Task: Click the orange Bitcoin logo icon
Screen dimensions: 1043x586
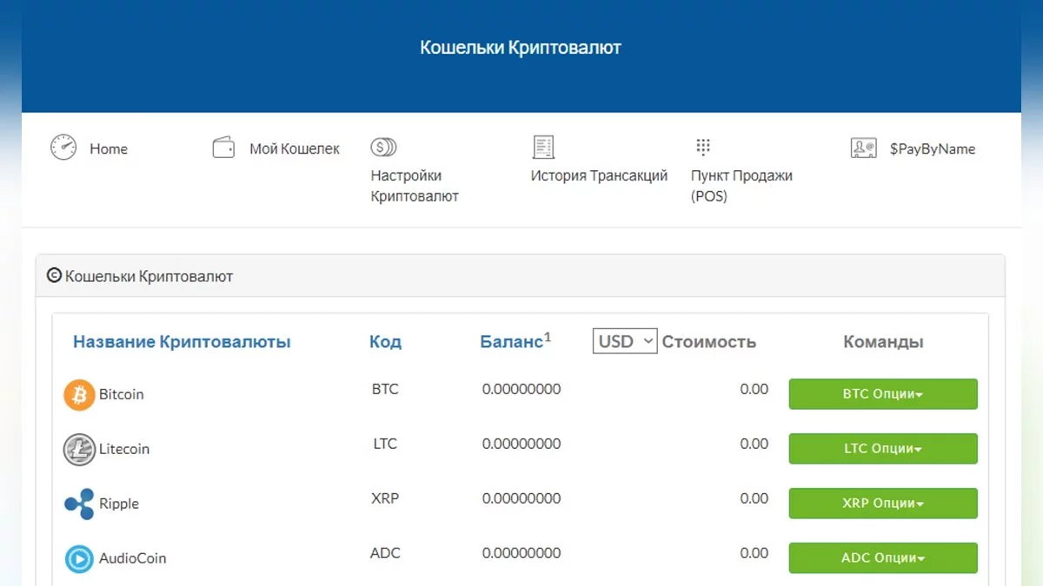Action: point(79,395)
